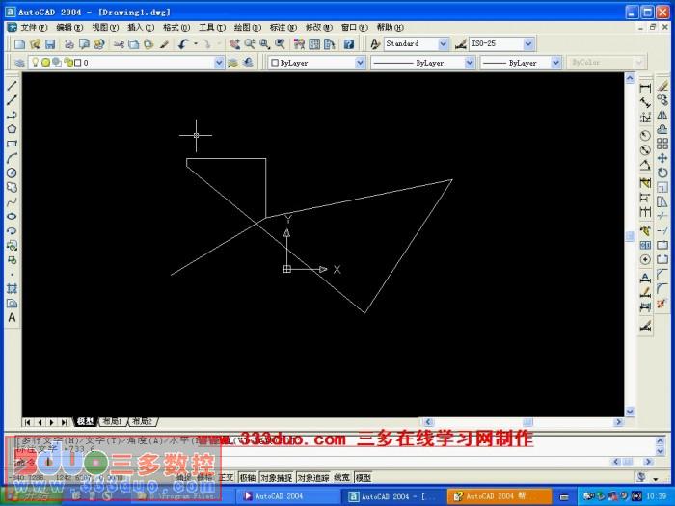
Task: Toggle layer 0 lock icon
Action: pos(68,63)
